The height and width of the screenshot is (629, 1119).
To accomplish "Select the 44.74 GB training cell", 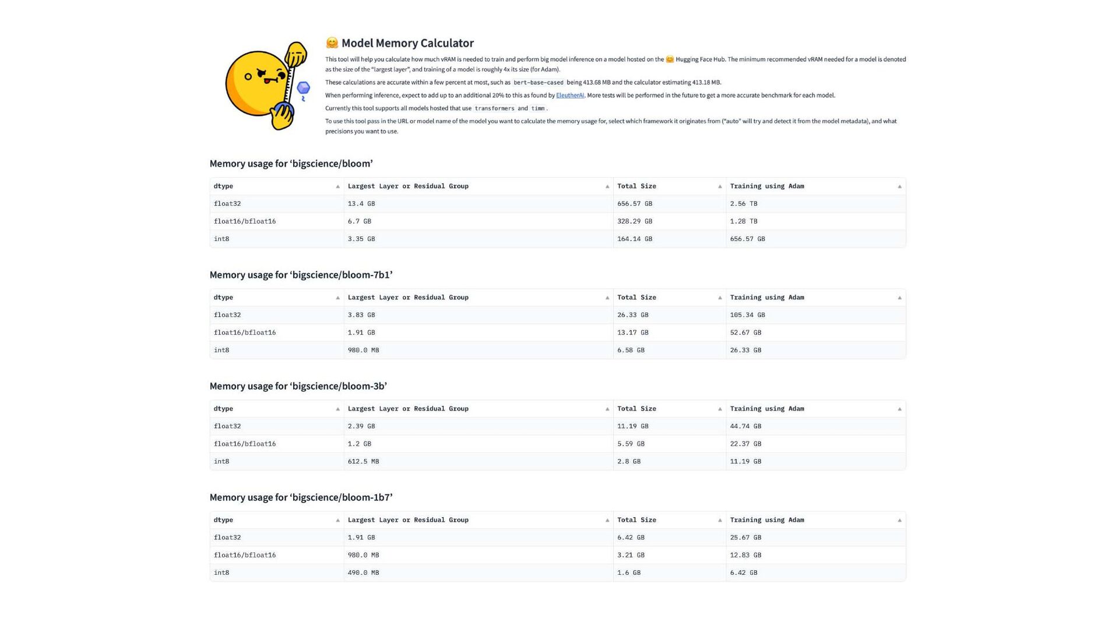I will click(815, 426).
